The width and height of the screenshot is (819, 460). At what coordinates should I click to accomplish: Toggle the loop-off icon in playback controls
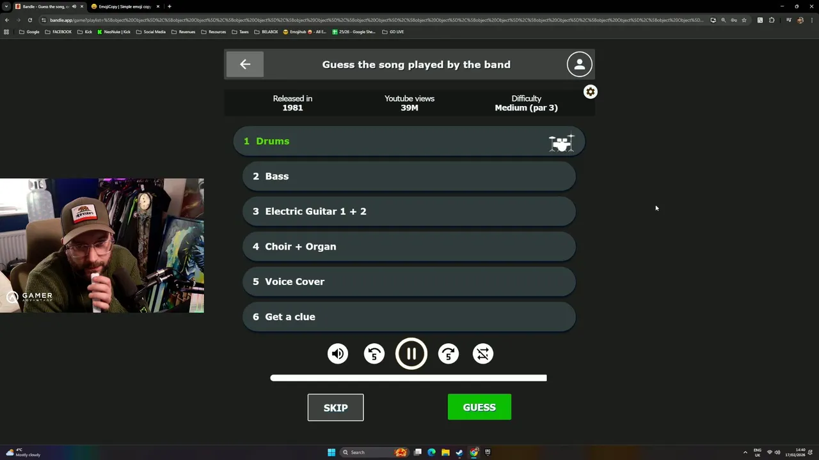(483, 354)
